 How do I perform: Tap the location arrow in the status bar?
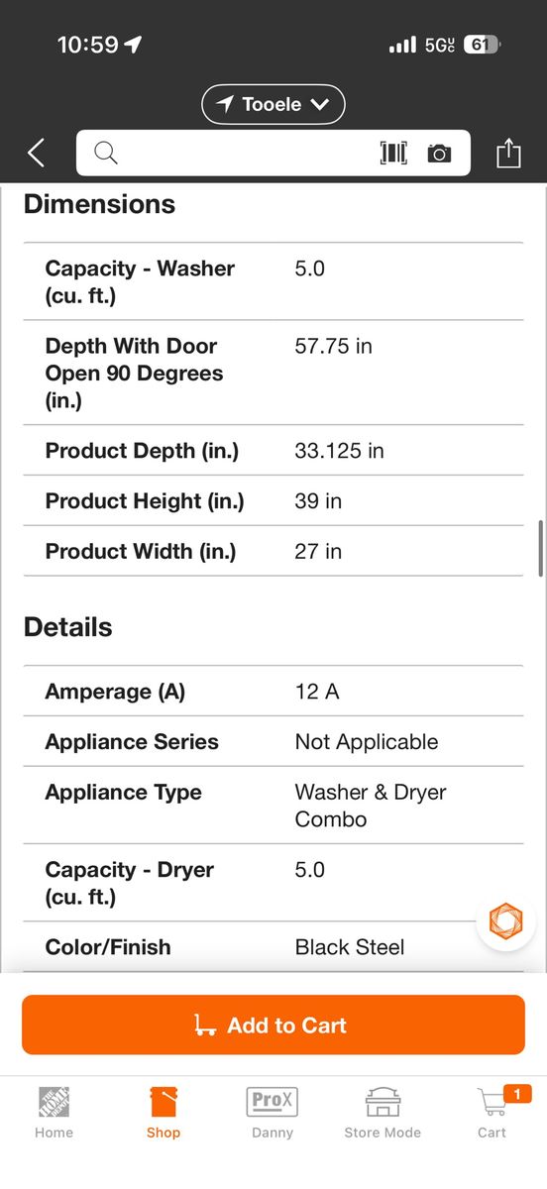coord(133,45)
